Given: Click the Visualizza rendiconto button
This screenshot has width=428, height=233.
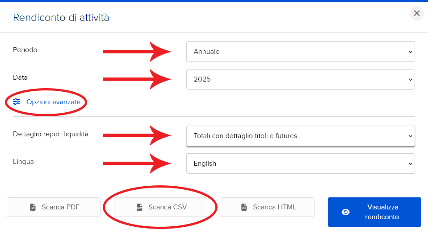Looking at the screenshot, I should tap(374, 212).
